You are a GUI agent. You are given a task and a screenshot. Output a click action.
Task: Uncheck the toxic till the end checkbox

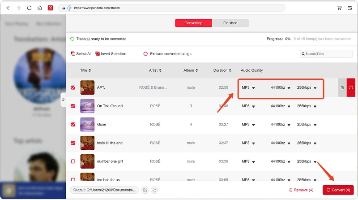tap(73, 143)
